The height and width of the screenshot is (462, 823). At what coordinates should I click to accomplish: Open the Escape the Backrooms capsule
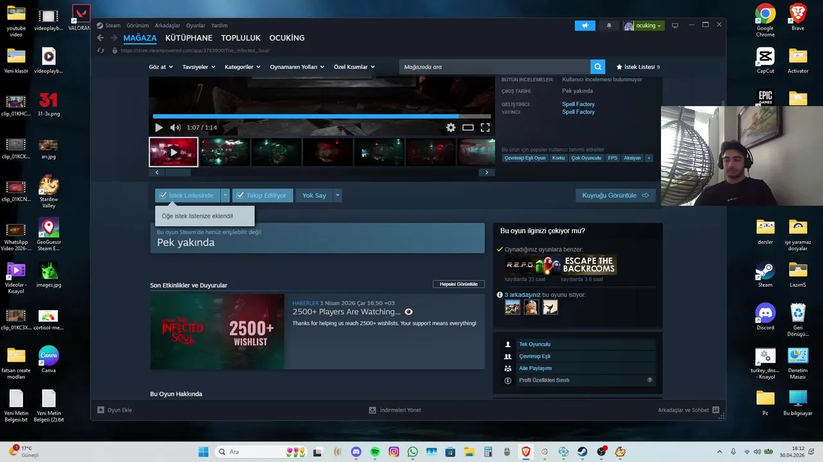tap(588, 265)
